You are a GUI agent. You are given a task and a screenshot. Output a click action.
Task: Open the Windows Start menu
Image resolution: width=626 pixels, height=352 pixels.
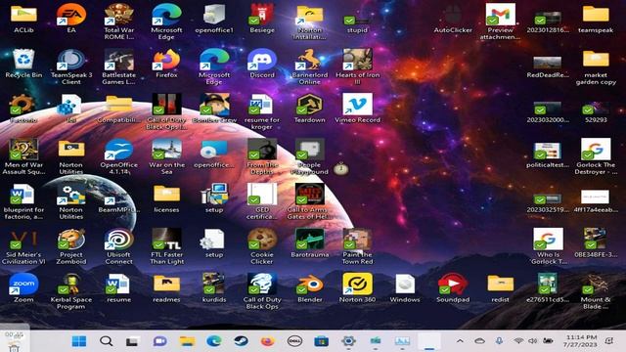(x=79, y=341)
